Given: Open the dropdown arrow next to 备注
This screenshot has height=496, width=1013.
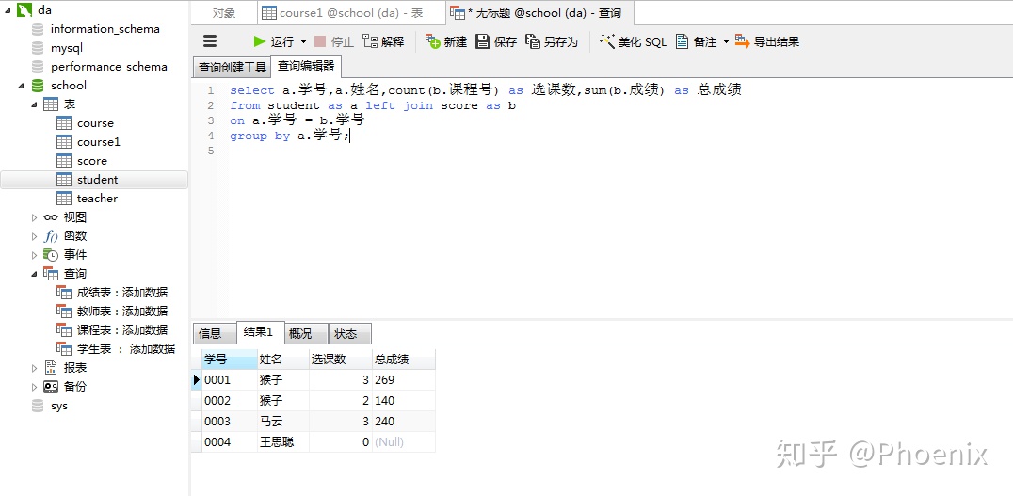Looking at the screenshot, I should [726, 42].
